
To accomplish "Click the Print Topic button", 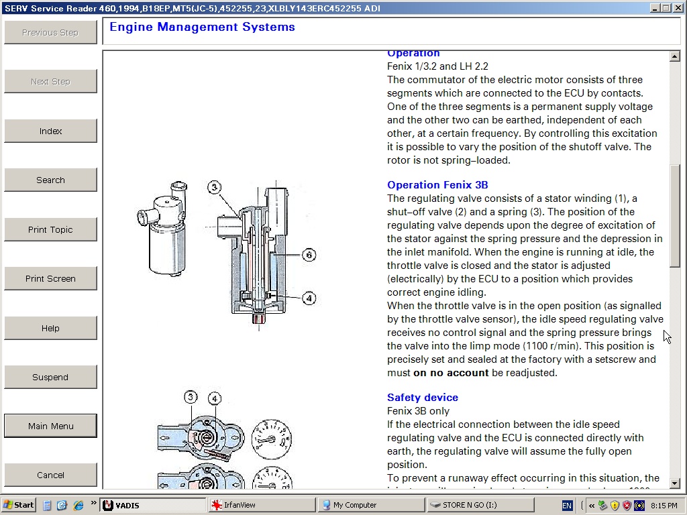I will tap(50, 229).
